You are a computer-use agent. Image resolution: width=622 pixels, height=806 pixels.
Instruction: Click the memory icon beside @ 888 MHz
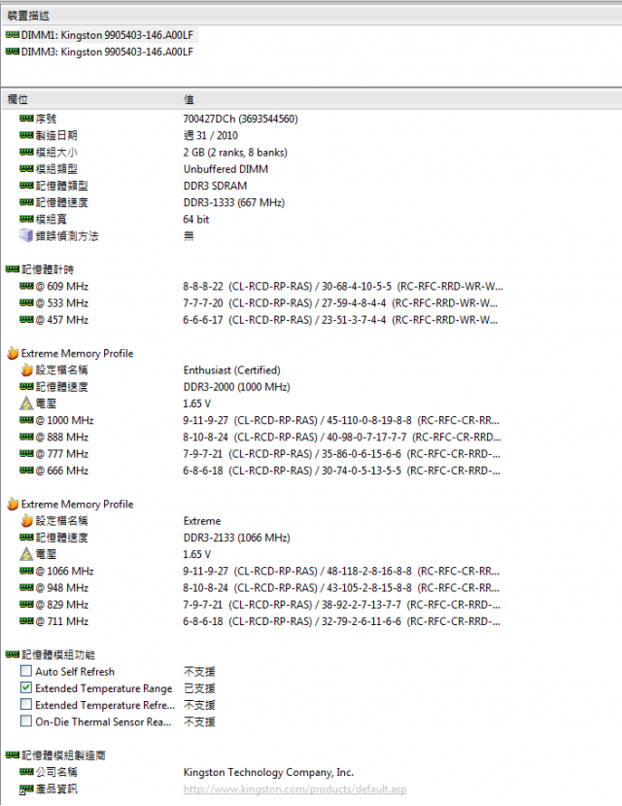[26, 437]
